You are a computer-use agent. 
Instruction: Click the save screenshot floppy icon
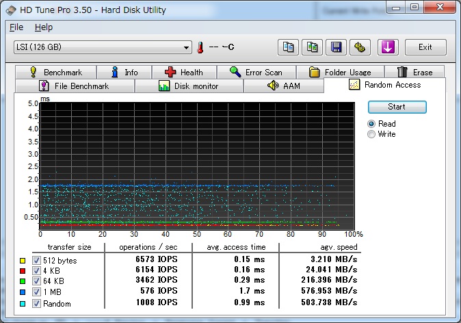coord(336,47)
